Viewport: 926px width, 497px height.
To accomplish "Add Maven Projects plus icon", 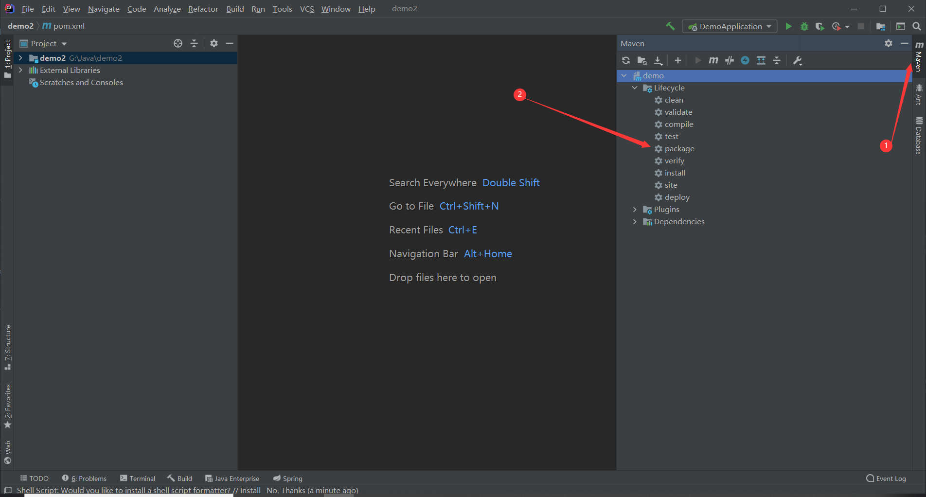I will point(678,60).
